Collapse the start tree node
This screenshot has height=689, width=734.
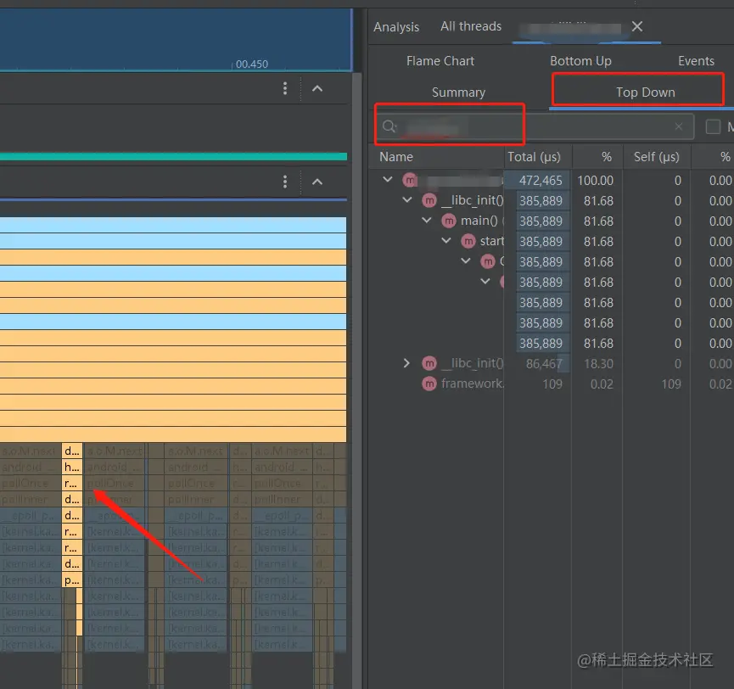tap(446, 241)
